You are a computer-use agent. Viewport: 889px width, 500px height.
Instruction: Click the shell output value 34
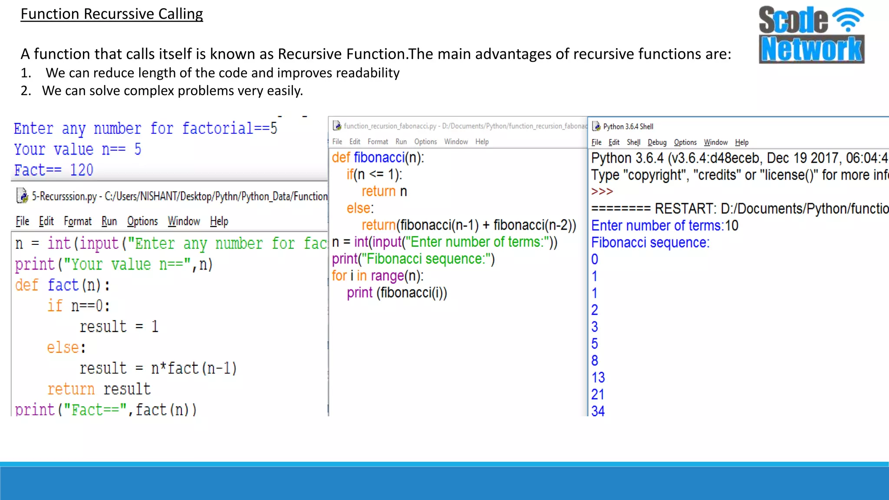coord(598,411)
